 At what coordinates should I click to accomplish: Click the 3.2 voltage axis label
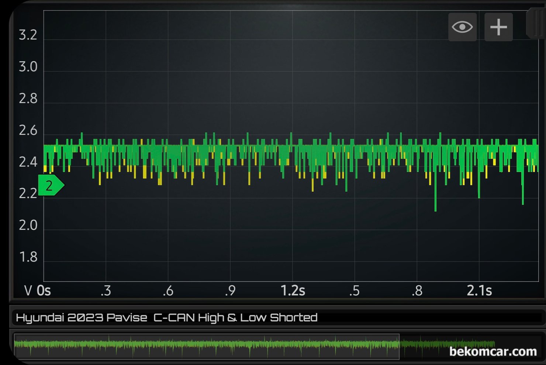click(x=28, y=35)
